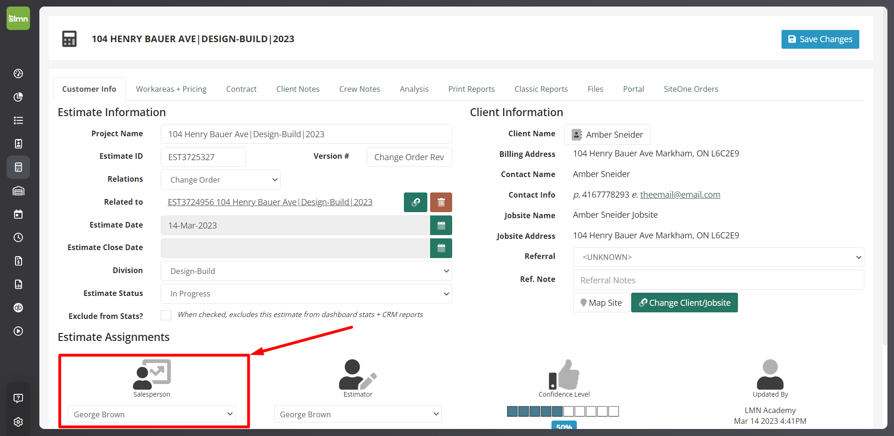Image resolution: width=894 pixels, height=436 pixels.
Task: Click the red trash icon for related estimate
Action: tap(441, 202)
